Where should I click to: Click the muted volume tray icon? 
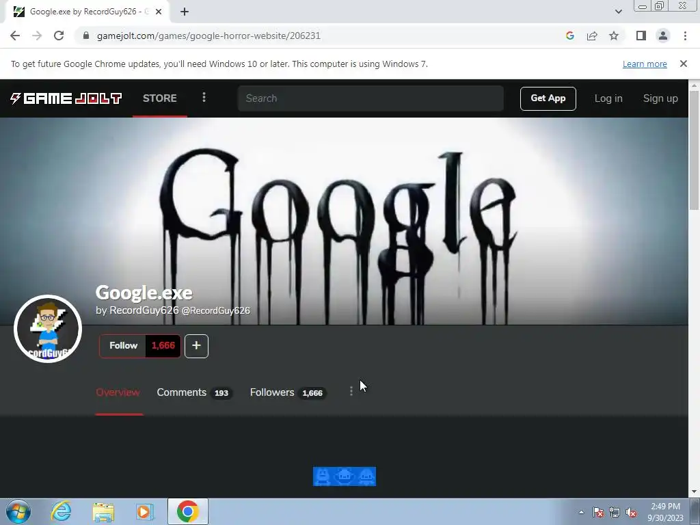point(631,512)
